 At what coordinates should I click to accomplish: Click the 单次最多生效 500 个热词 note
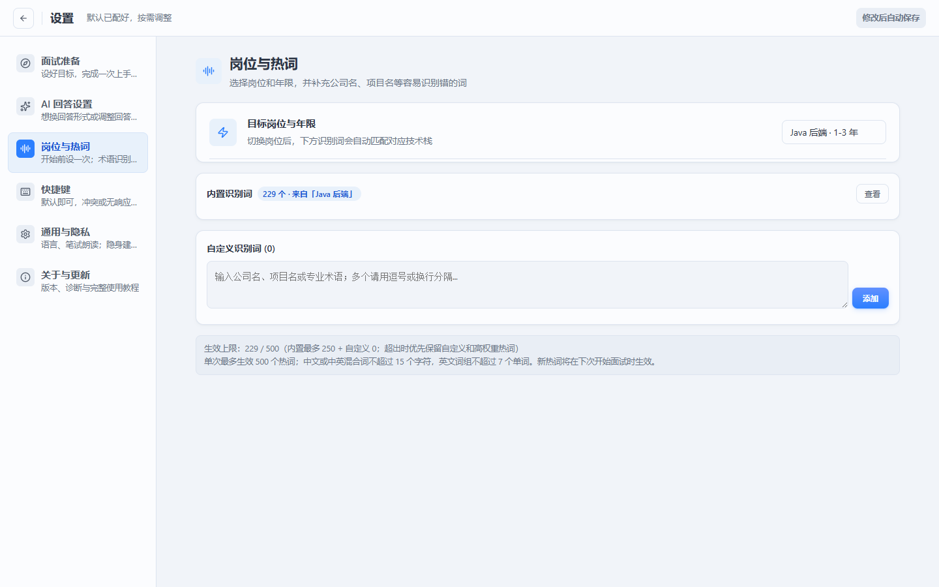432,361
